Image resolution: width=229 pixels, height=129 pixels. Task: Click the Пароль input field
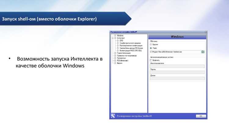pos(177,72)
